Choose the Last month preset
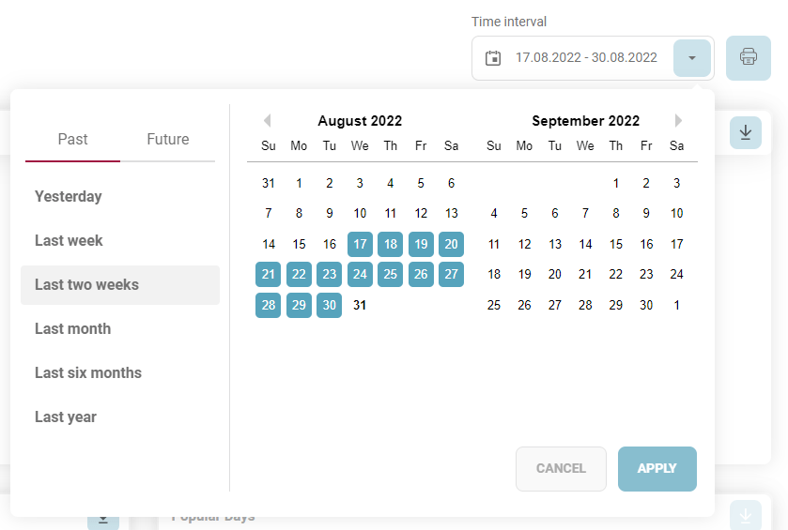Viewport: 788px width, 530px height. coord(72,329)
